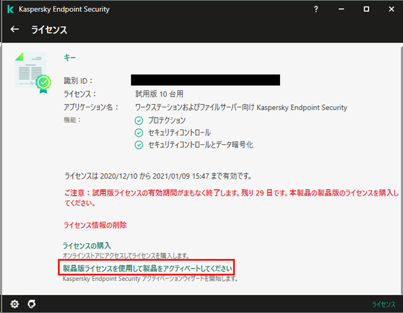Go back with the left arrow
The height and width of the screenshot is (313, 403).
(15, 29)
